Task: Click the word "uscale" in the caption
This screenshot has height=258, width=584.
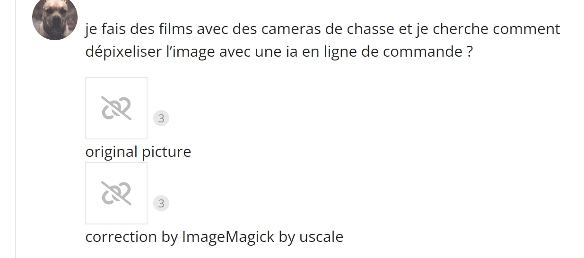Action: (321, 236)
